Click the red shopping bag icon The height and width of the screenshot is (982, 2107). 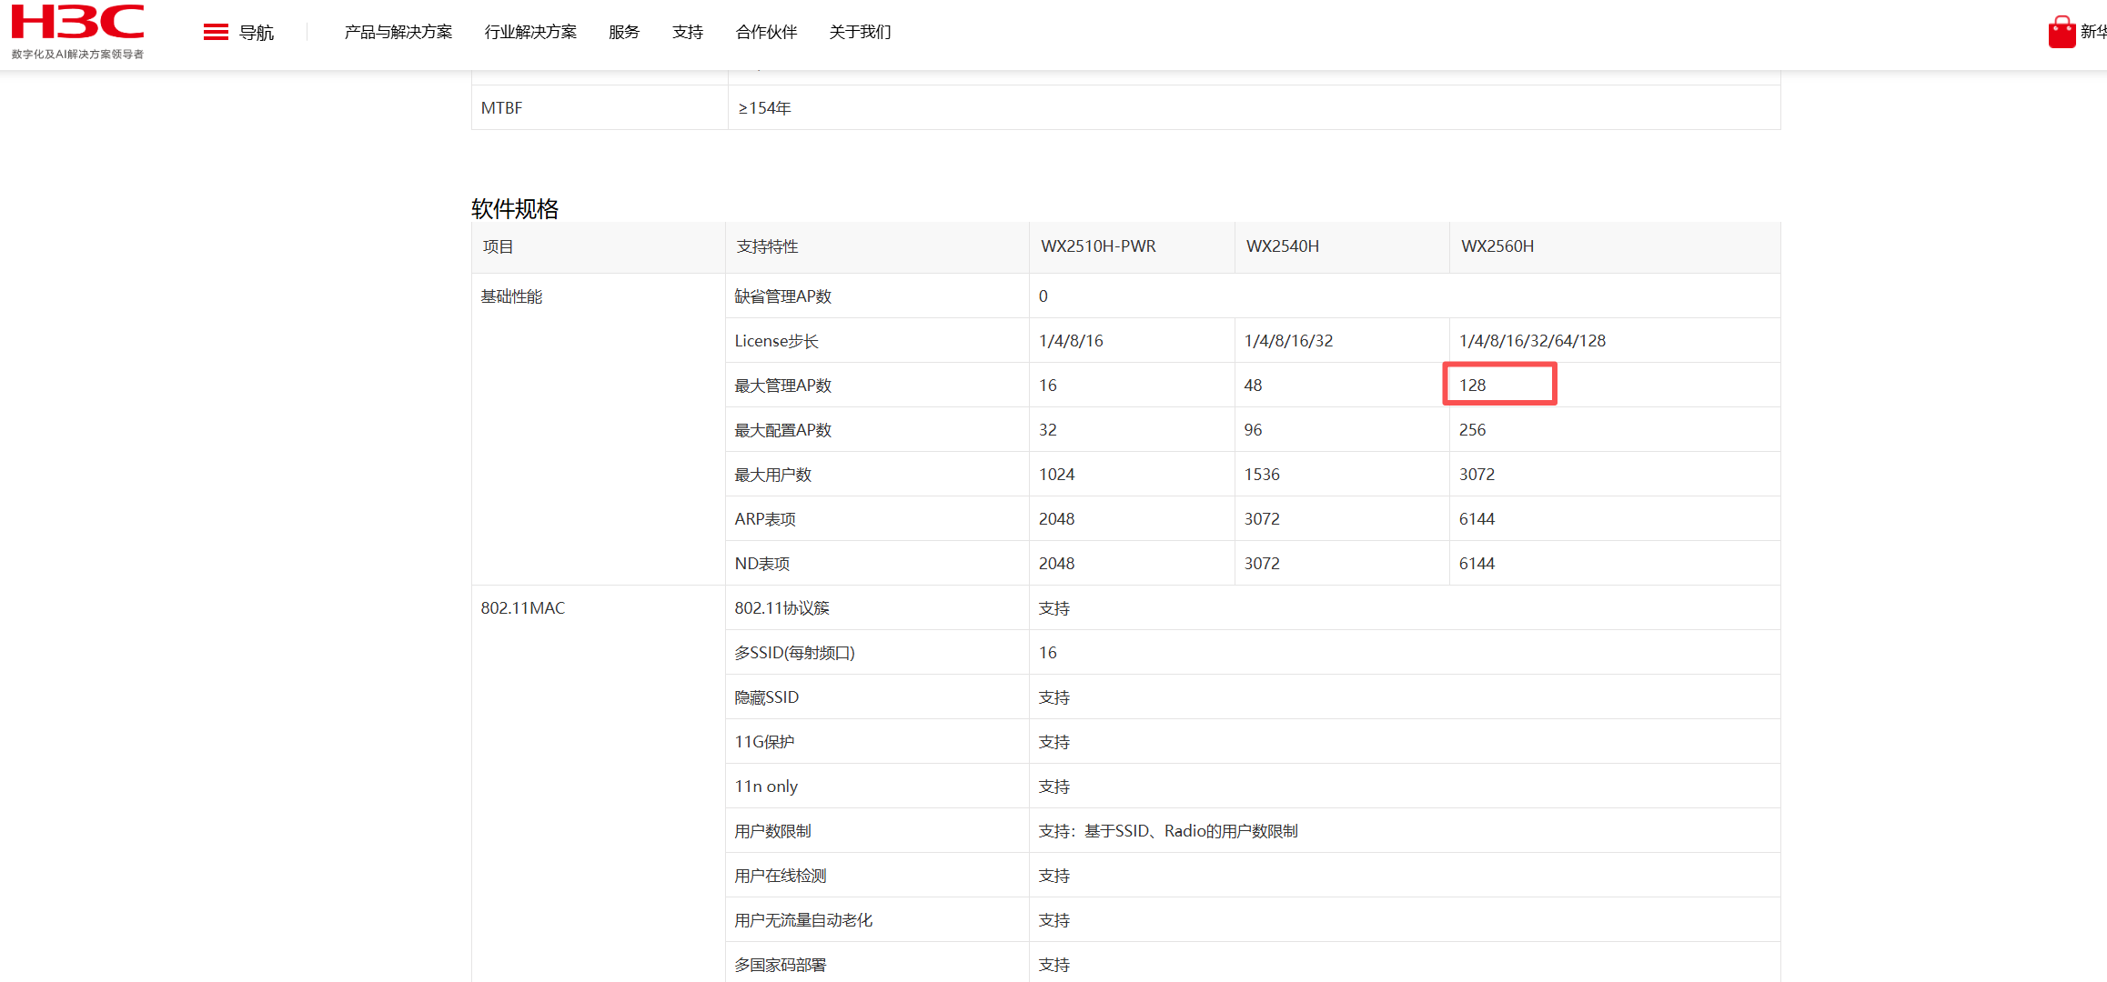point(2062,32)
